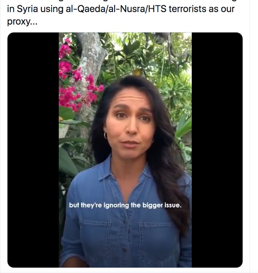This screenshot has height=273, width=258.
Task: Click the hoop earring in the video
Action: pyautogui.click(x=105, y=135)
